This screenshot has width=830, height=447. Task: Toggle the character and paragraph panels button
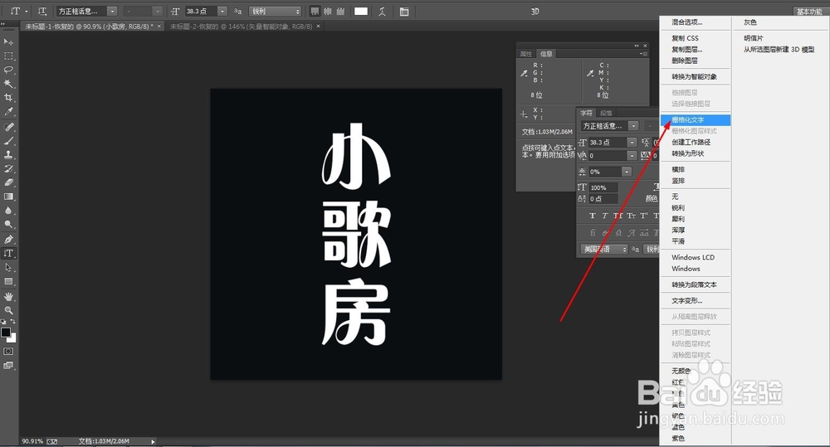tap(404, 11)
